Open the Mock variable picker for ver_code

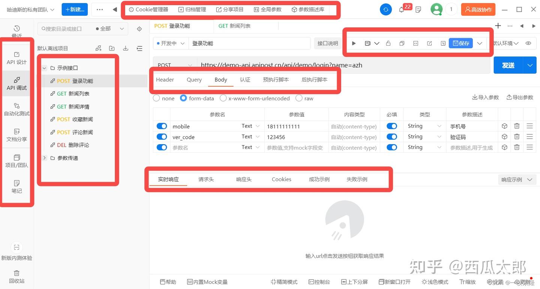(504, 137)
